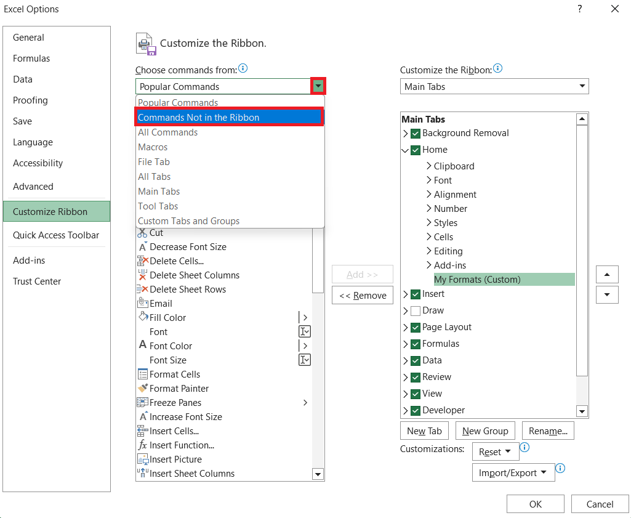Click the Remove button
The width and height of the screenshot is (631, 518).
(x=362, y=296)
